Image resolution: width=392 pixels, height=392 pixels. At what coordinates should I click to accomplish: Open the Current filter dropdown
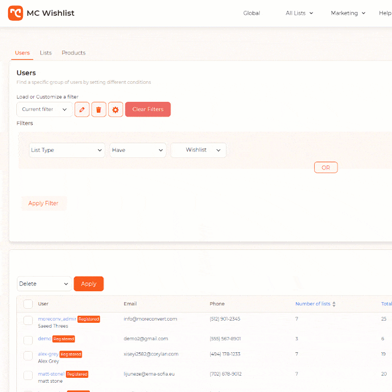click(44, 109)
